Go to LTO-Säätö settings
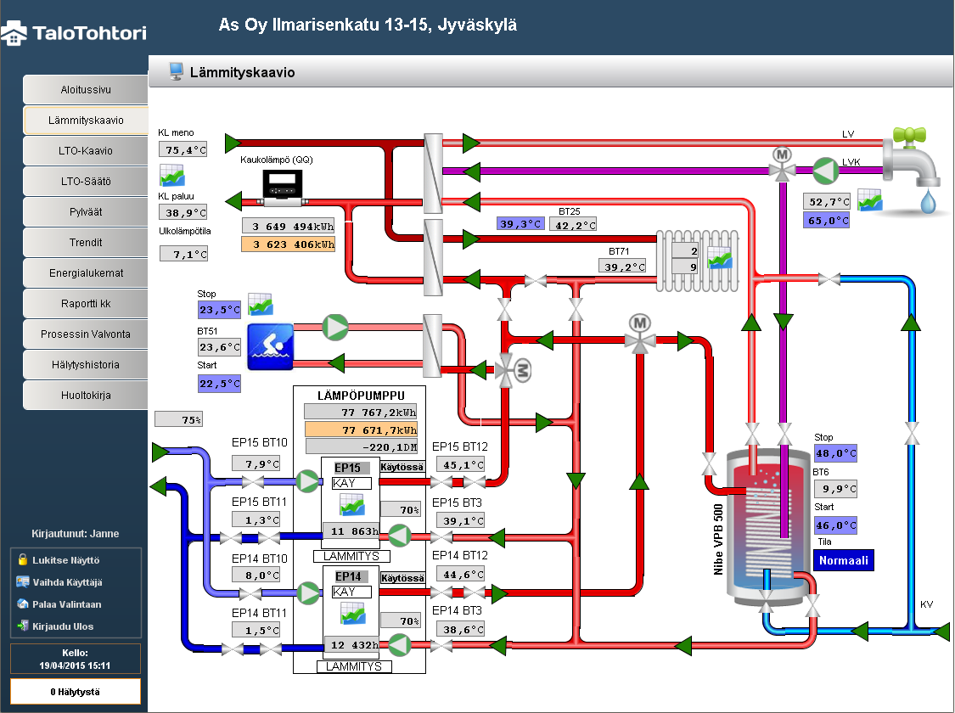The height and width of the screenshot is (713, 955). (85, 181)
